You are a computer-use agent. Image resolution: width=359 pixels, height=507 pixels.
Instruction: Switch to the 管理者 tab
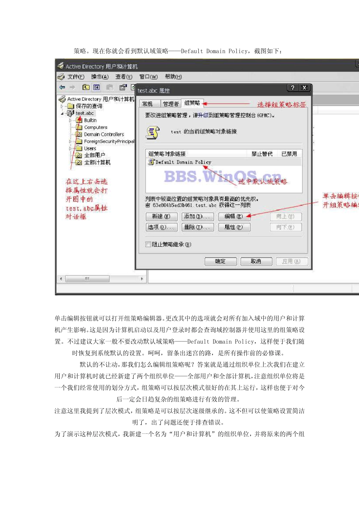171,104
